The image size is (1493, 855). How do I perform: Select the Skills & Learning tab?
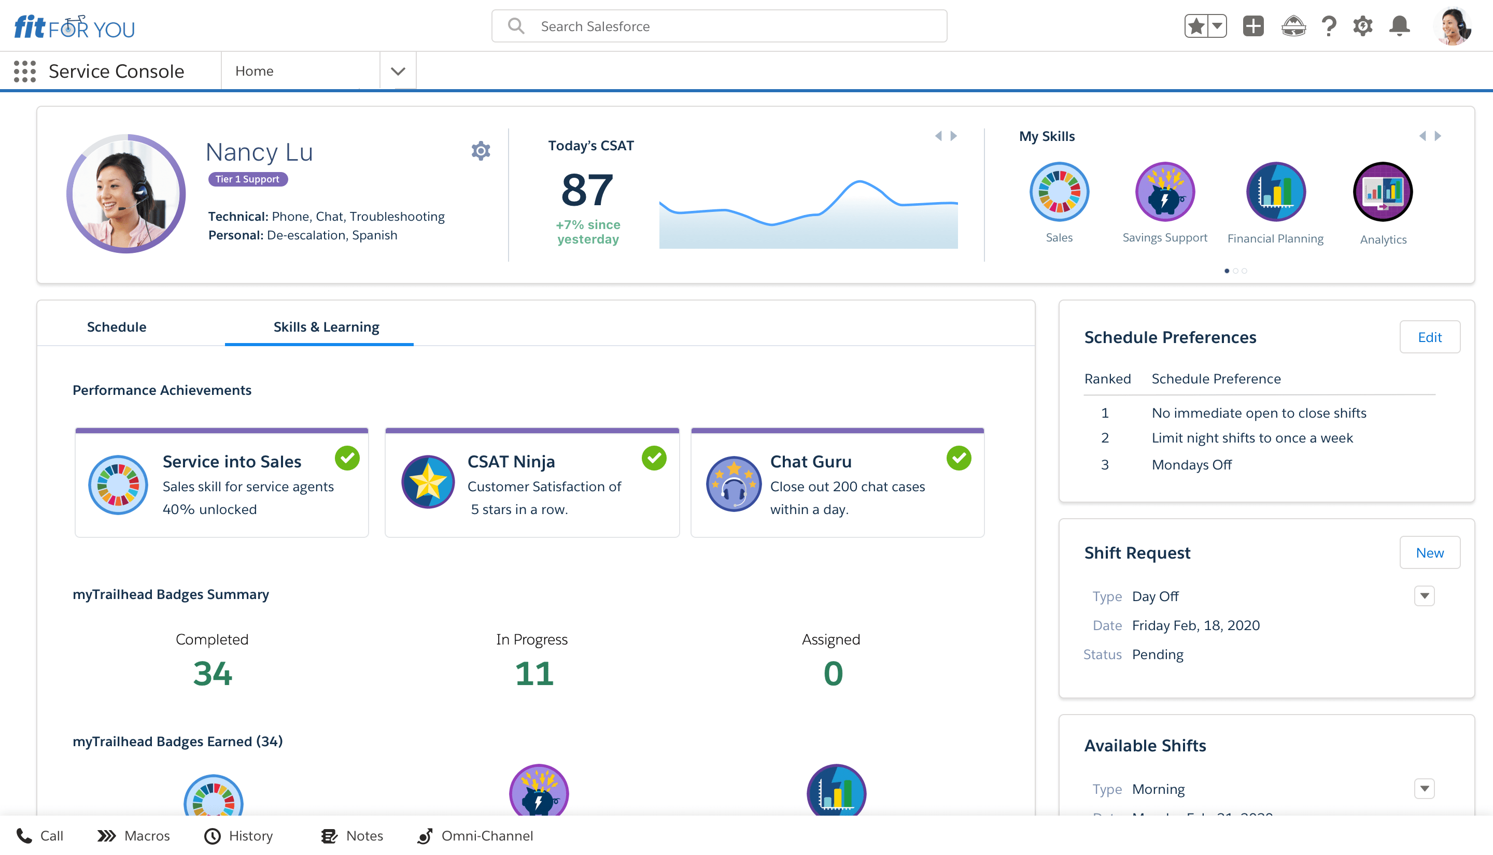(x=326, y=327)
